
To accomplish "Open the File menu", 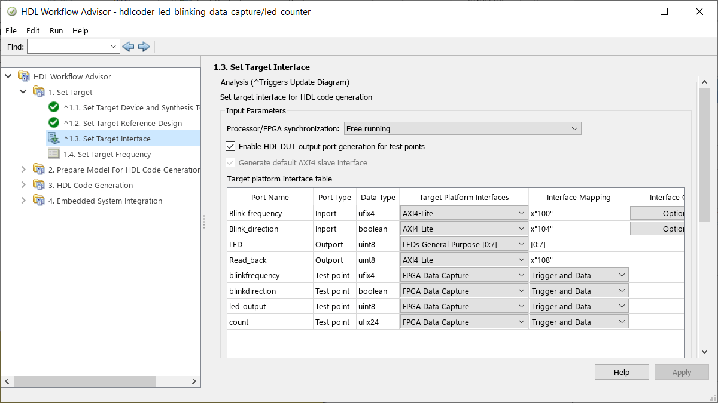I will tap(11, 30).
